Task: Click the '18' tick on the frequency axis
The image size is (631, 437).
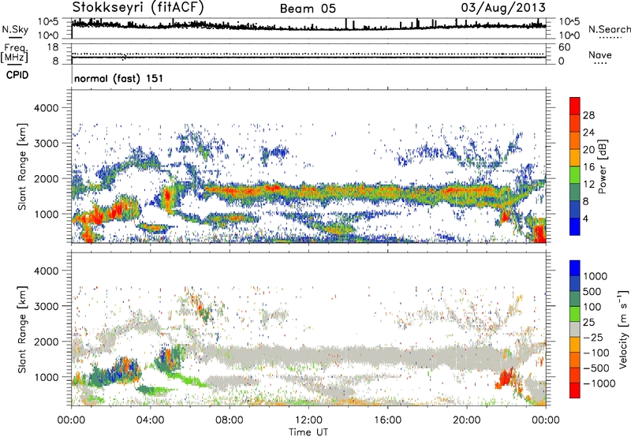Action: 53,47
